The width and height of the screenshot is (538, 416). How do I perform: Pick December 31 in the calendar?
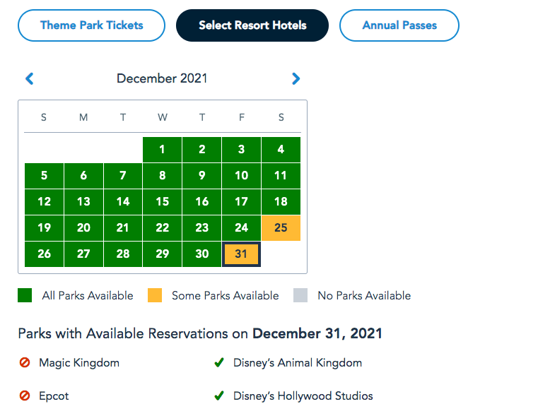241,254
